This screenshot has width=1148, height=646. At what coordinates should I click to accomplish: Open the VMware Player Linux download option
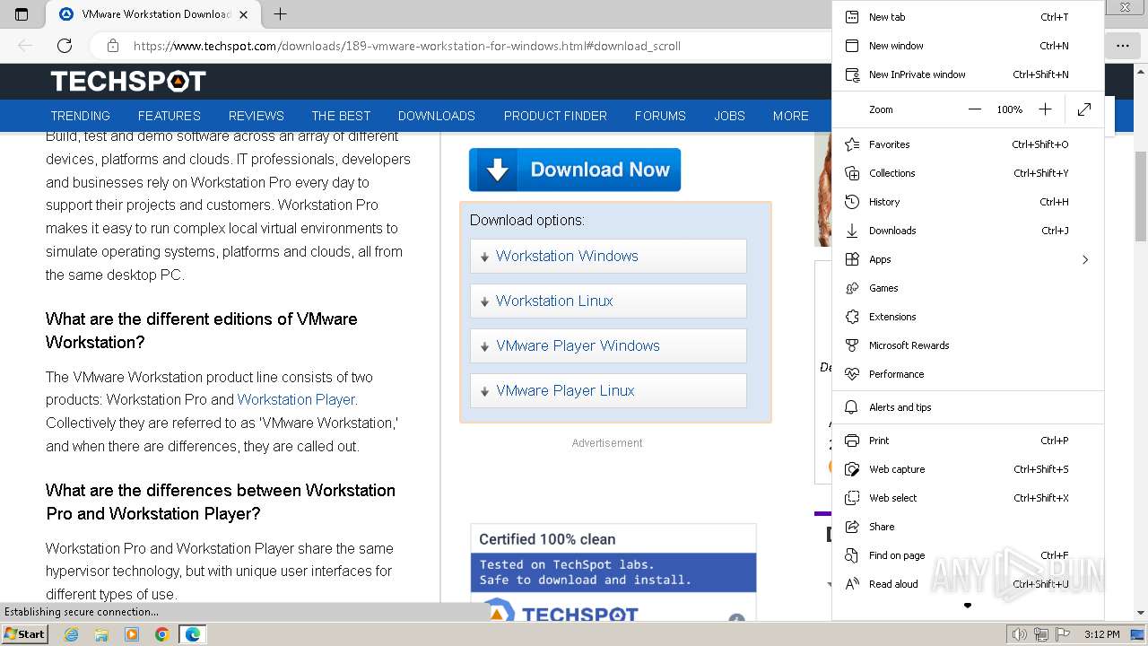[608, 390]
